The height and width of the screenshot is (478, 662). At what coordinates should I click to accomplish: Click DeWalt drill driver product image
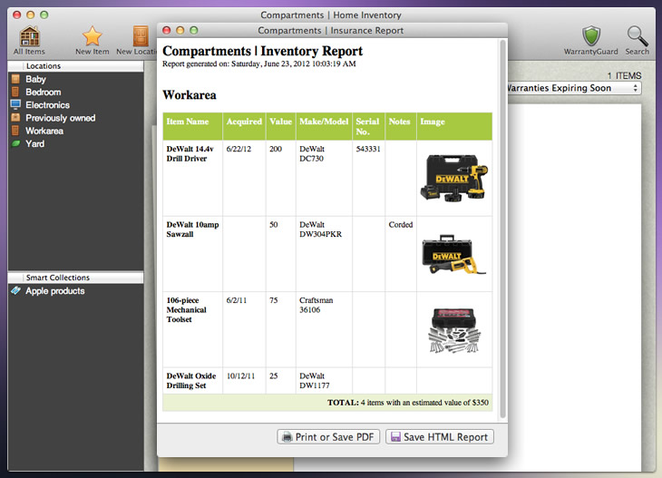click(453, 178)
